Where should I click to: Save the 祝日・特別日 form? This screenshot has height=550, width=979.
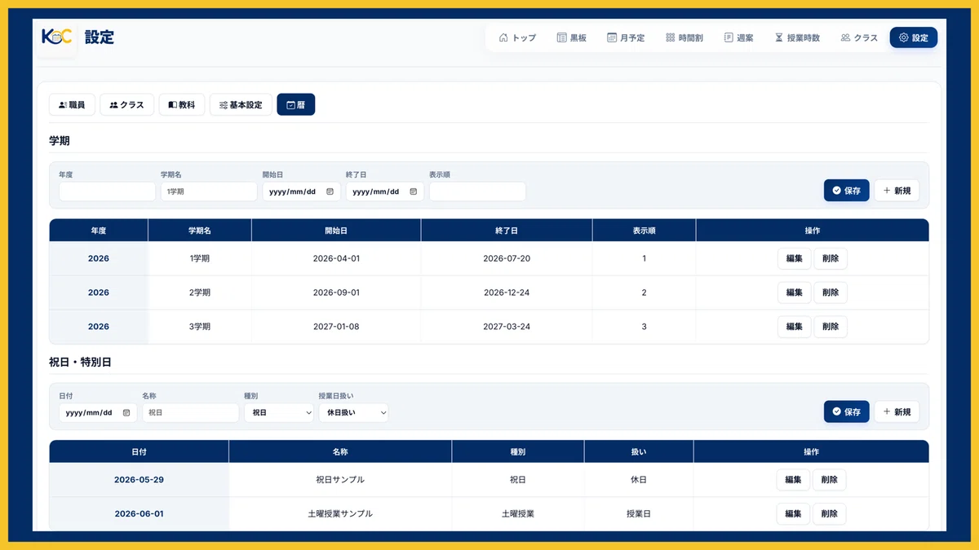coord(846,411)
